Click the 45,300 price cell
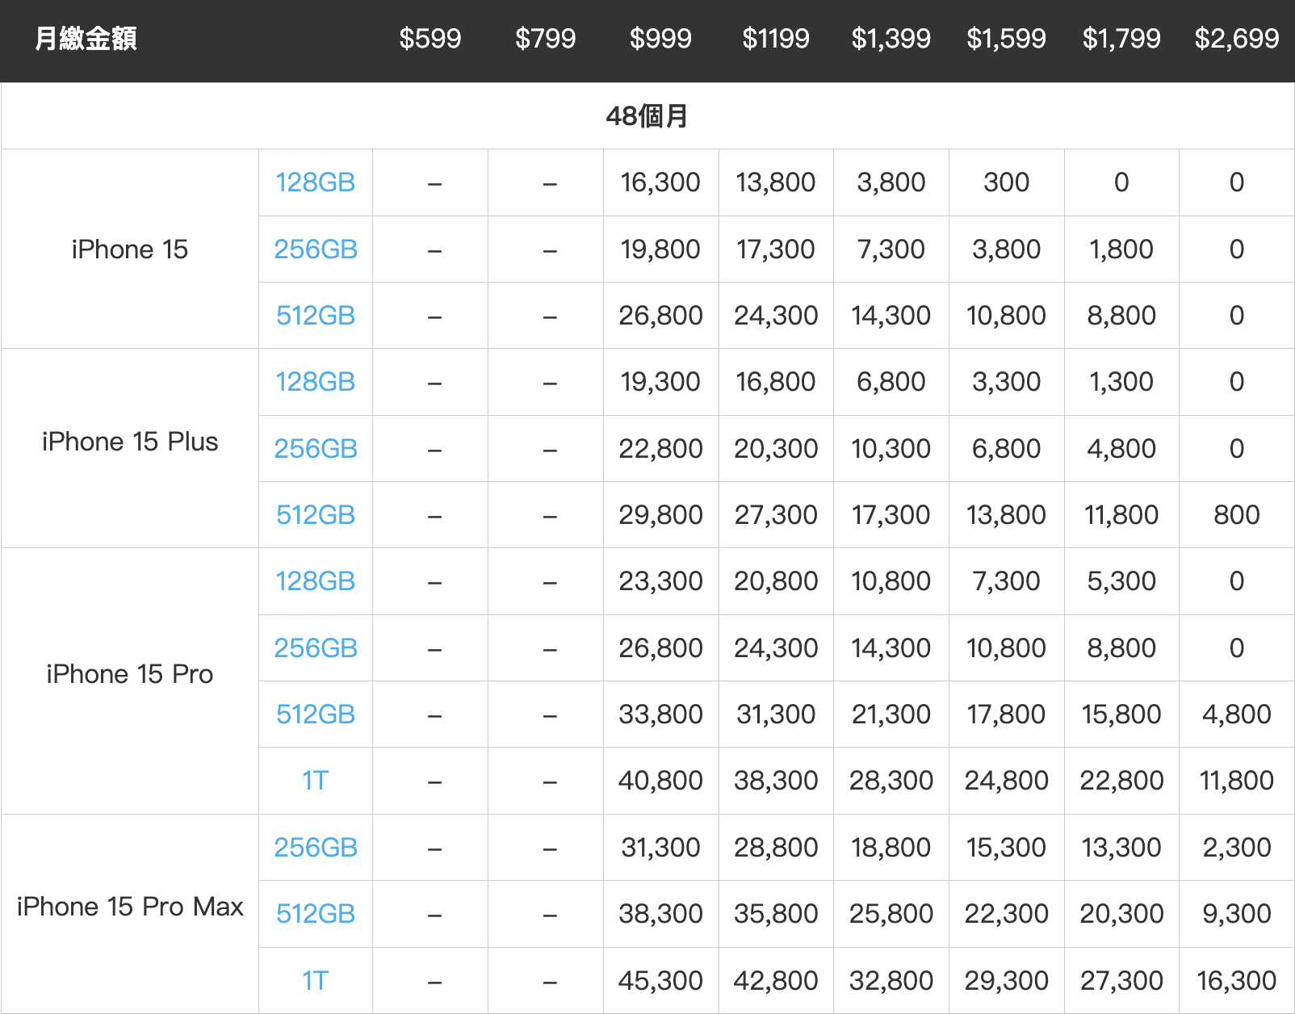This screenshot has height=1014, width=1295. (660, 981)
